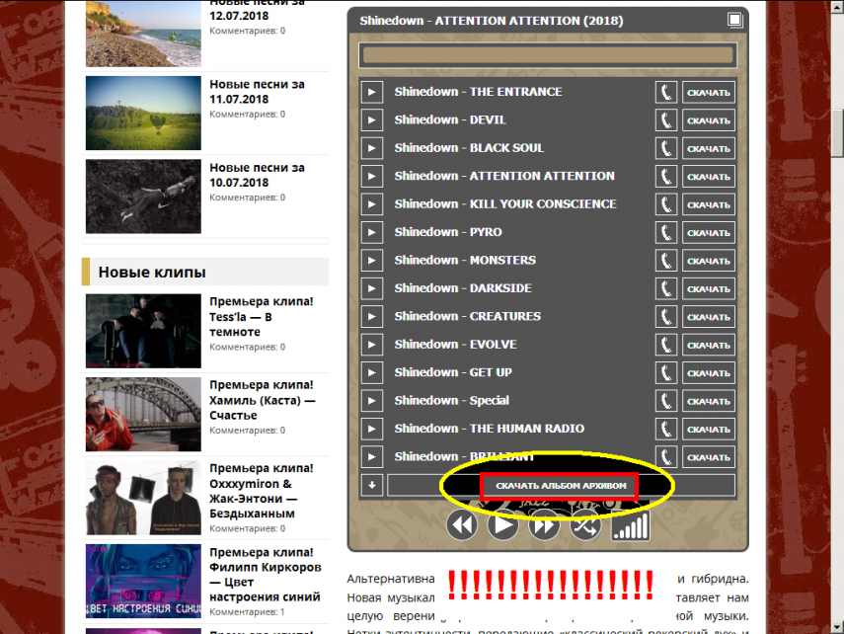The image size is (844, 634).
Task: Select the play icon for Shinedown - PYRO
Action: 371,232
